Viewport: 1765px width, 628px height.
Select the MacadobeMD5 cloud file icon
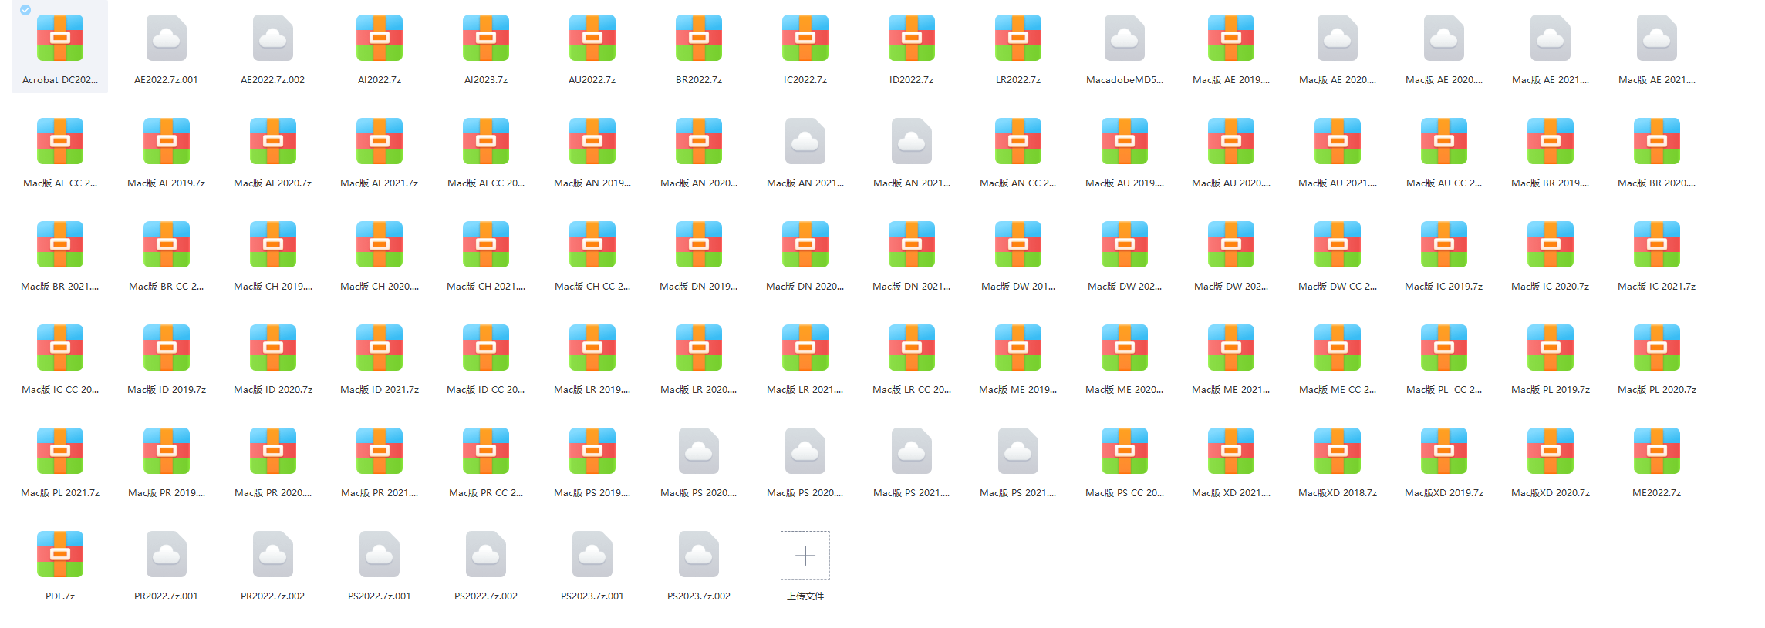(1125, 38)
